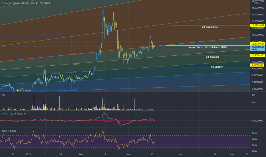Open the Vol indicator label
This screenshot has height=157, width=266.
(x=3, y=95)
